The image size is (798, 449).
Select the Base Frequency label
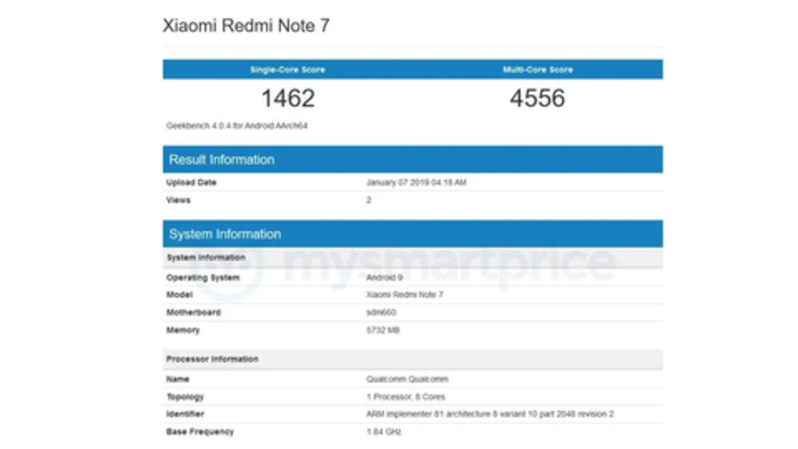[200, 432]
